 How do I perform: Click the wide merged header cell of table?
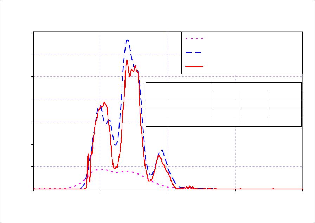coord(257,86)
